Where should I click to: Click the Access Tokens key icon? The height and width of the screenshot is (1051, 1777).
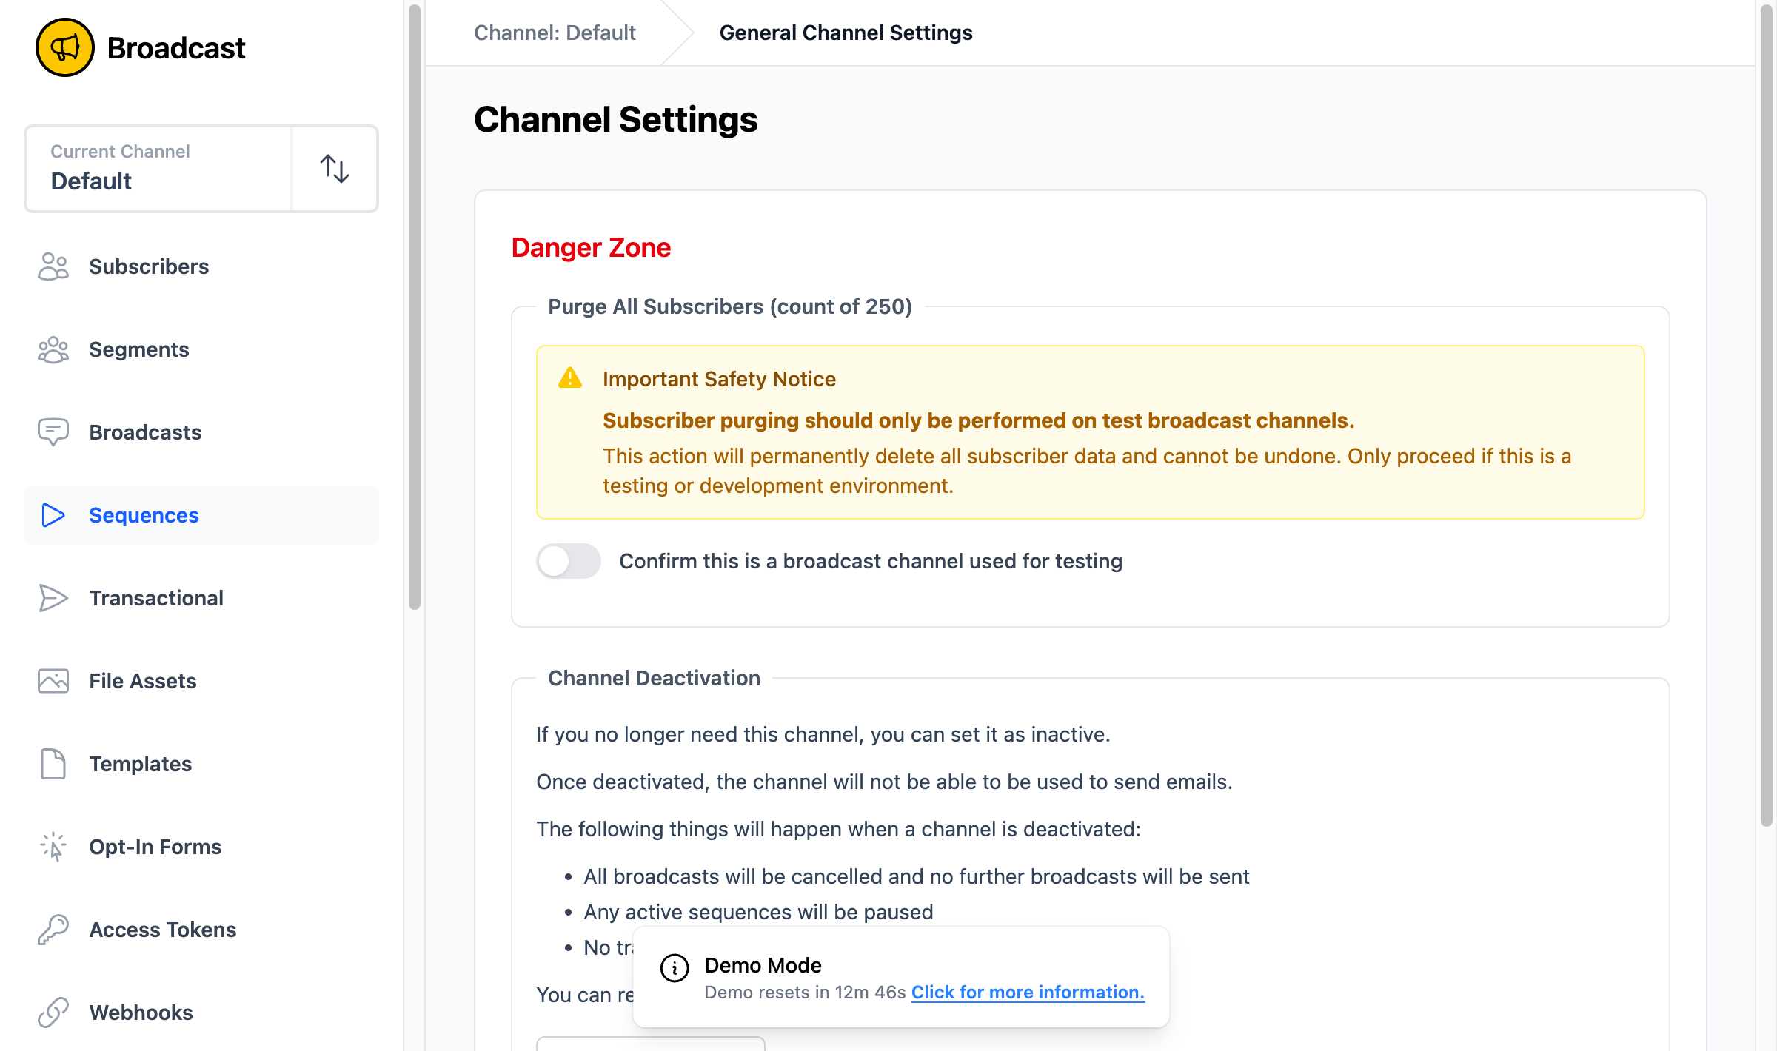[53, 930]
